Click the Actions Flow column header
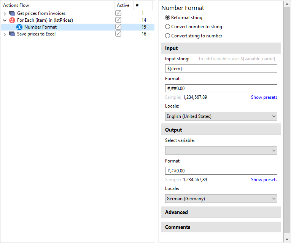 [57, 5]
